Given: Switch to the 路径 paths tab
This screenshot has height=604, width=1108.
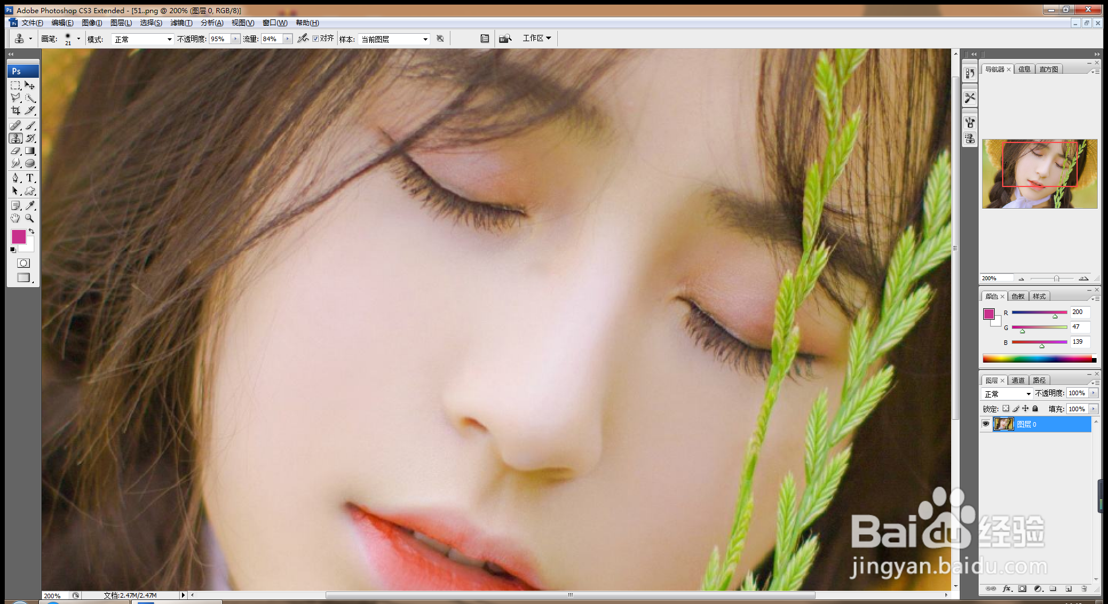Looking at the screenshot, I should (1039, 380).
